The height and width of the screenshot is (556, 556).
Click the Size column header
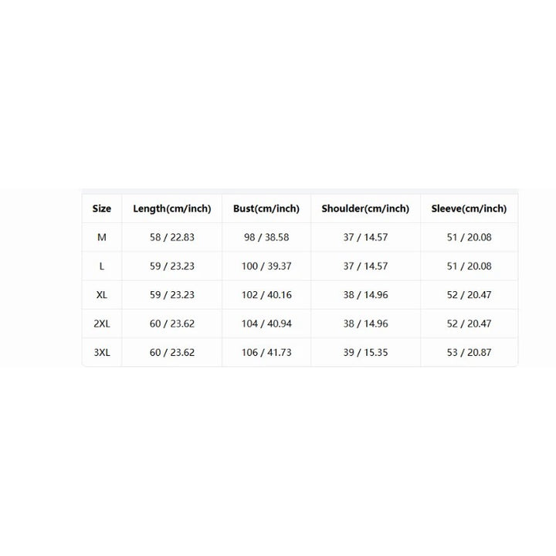tap(102, 208)
